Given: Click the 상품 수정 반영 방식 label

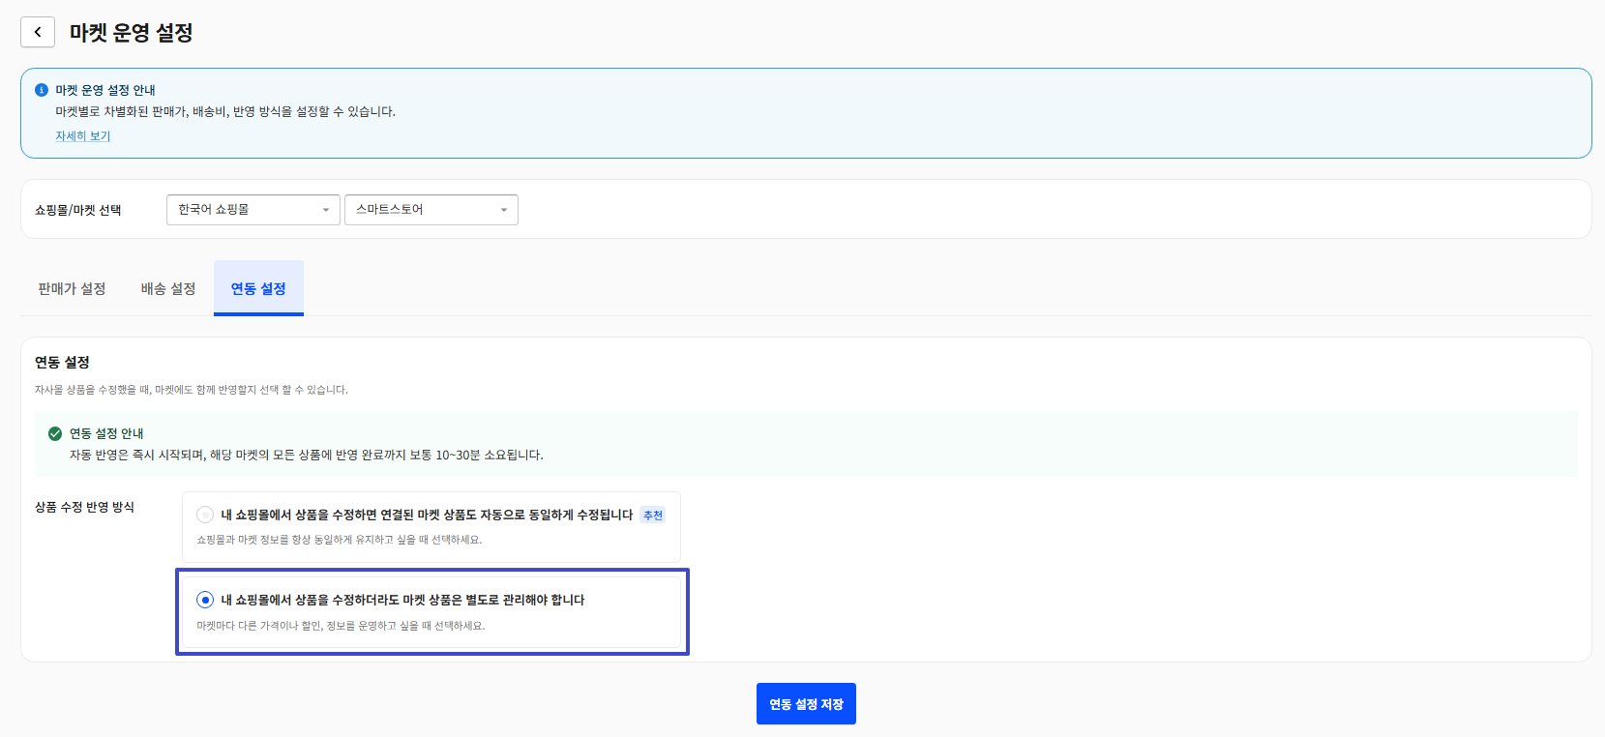Looking at the screenshot, I should [84, 507].
